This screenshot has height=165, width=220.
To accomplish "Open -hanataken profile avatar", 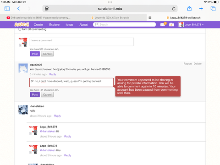I will tap(23, 110).
